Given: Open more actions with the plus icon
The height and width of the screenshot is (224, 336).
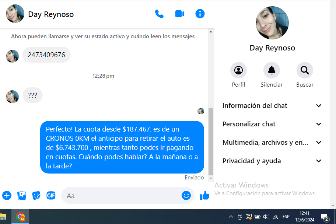Looking at the screenshot, I should [x=7, y=196].
